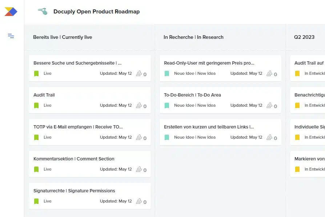This screenshot has height=217, width=325.
Task: Click teal Neue Idee bookmark on Erstellen card
Action: (x=167, y=138)
